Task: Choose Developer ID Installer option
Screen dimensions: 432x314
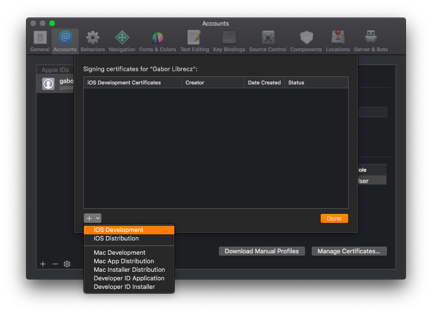Action: pyautogui.click(x=129, y=286)
